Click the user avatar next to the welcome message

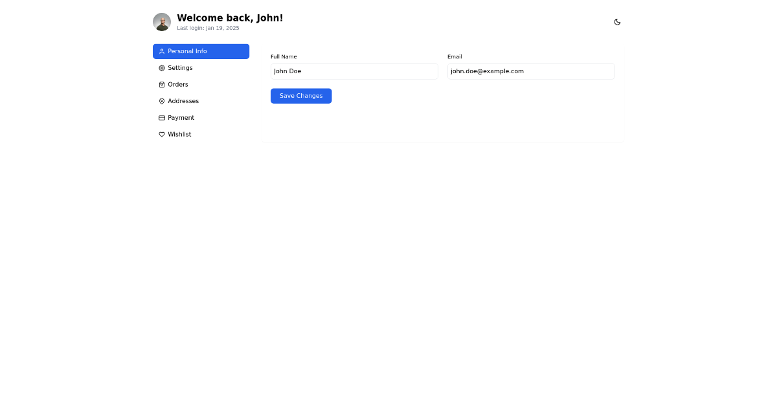coord(161,21)
